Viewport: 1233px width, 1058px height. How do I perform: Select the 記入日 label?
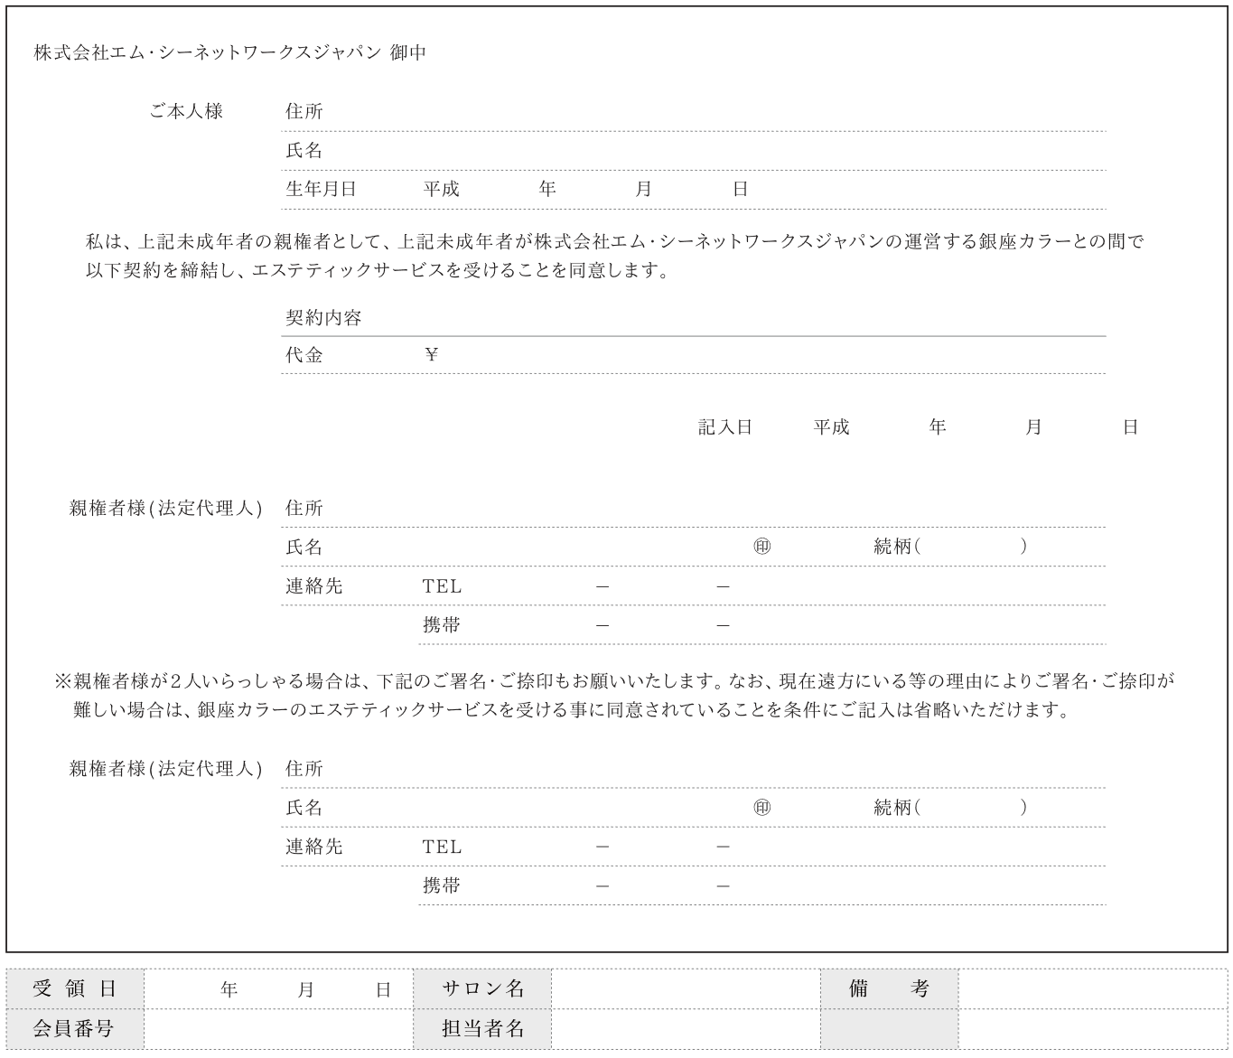coord(725,427)
